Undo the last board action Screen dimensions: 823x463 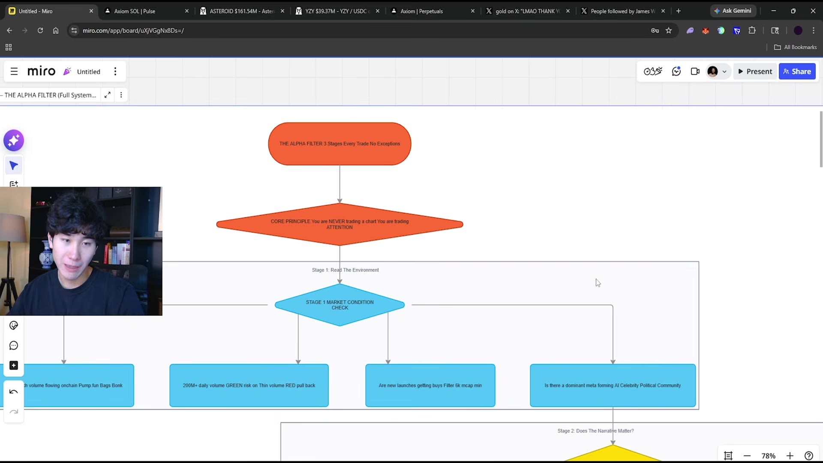pyautogui.click(x=14, y=391)
